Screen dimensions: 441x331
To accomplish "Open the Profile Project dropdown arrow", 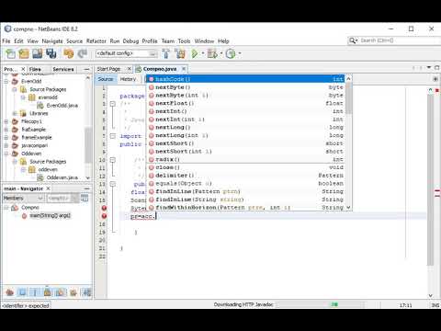I will [x=240, y=53].
